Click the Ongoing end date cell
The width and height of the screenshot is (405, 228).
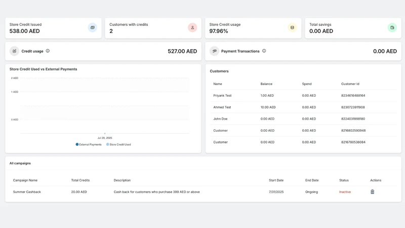point(311,192)
